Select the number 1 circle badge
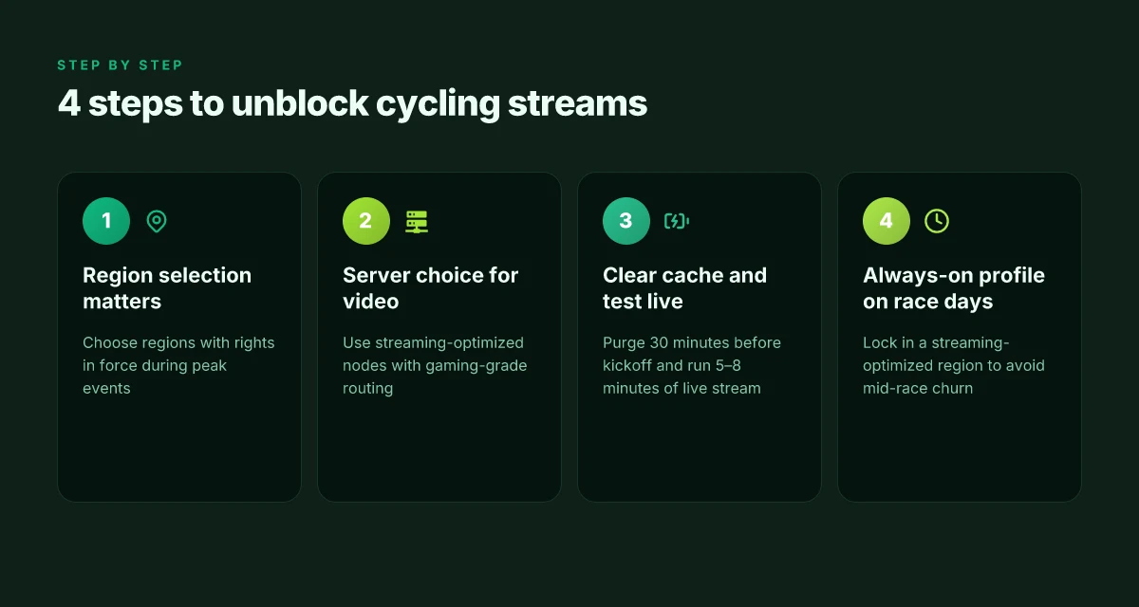This screenshot has height=607, width=1139. 106,221
